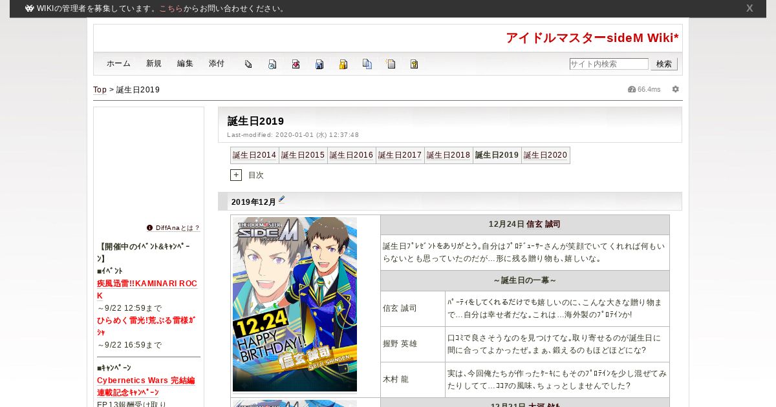
Task: Expand the 目次 table of contents
Action: (236, 175)
